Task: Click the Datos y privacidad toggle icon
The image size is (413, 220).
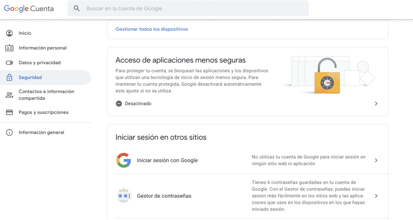Action: pyautogui.click(x=9, y=63)
